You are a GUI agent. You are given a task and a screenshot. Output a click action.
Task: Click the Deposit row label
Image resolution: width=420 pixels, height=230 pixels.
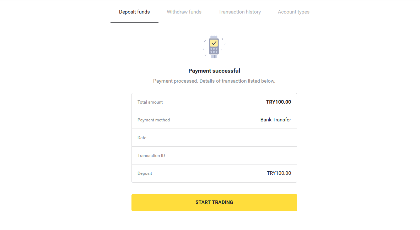click(x=145, y=173)
